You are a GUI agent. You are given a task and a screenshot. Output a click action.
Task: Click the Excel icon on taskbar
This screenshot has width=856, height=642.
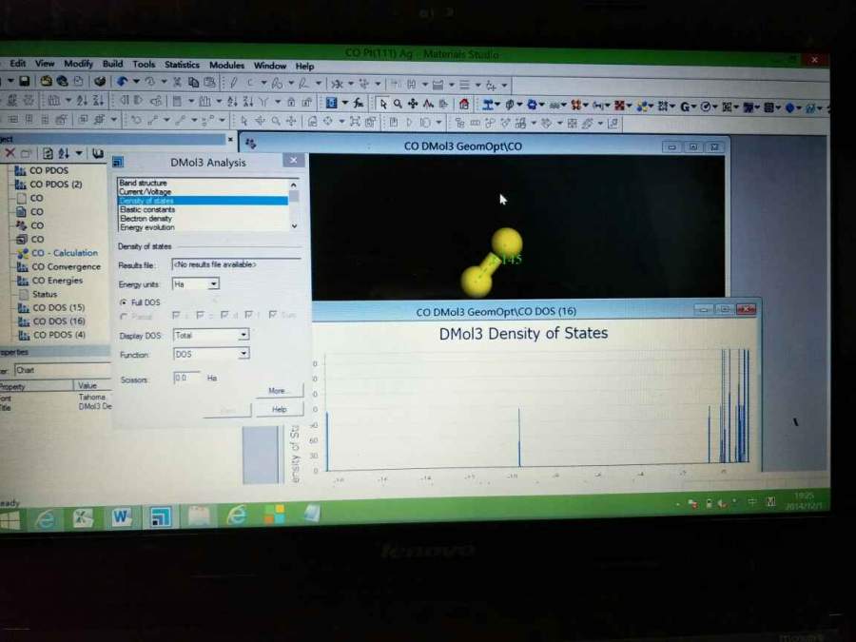pyautogui.click(x=83, y=518)
